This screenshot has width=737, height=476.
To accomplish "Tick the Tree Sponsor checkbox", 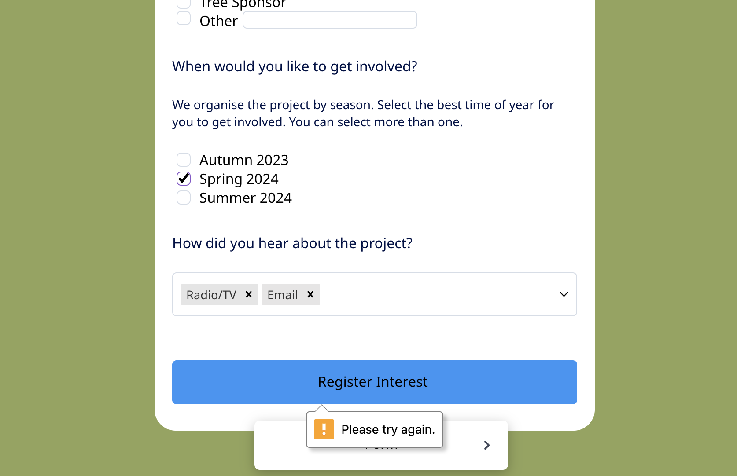I will tap(184, 4).
